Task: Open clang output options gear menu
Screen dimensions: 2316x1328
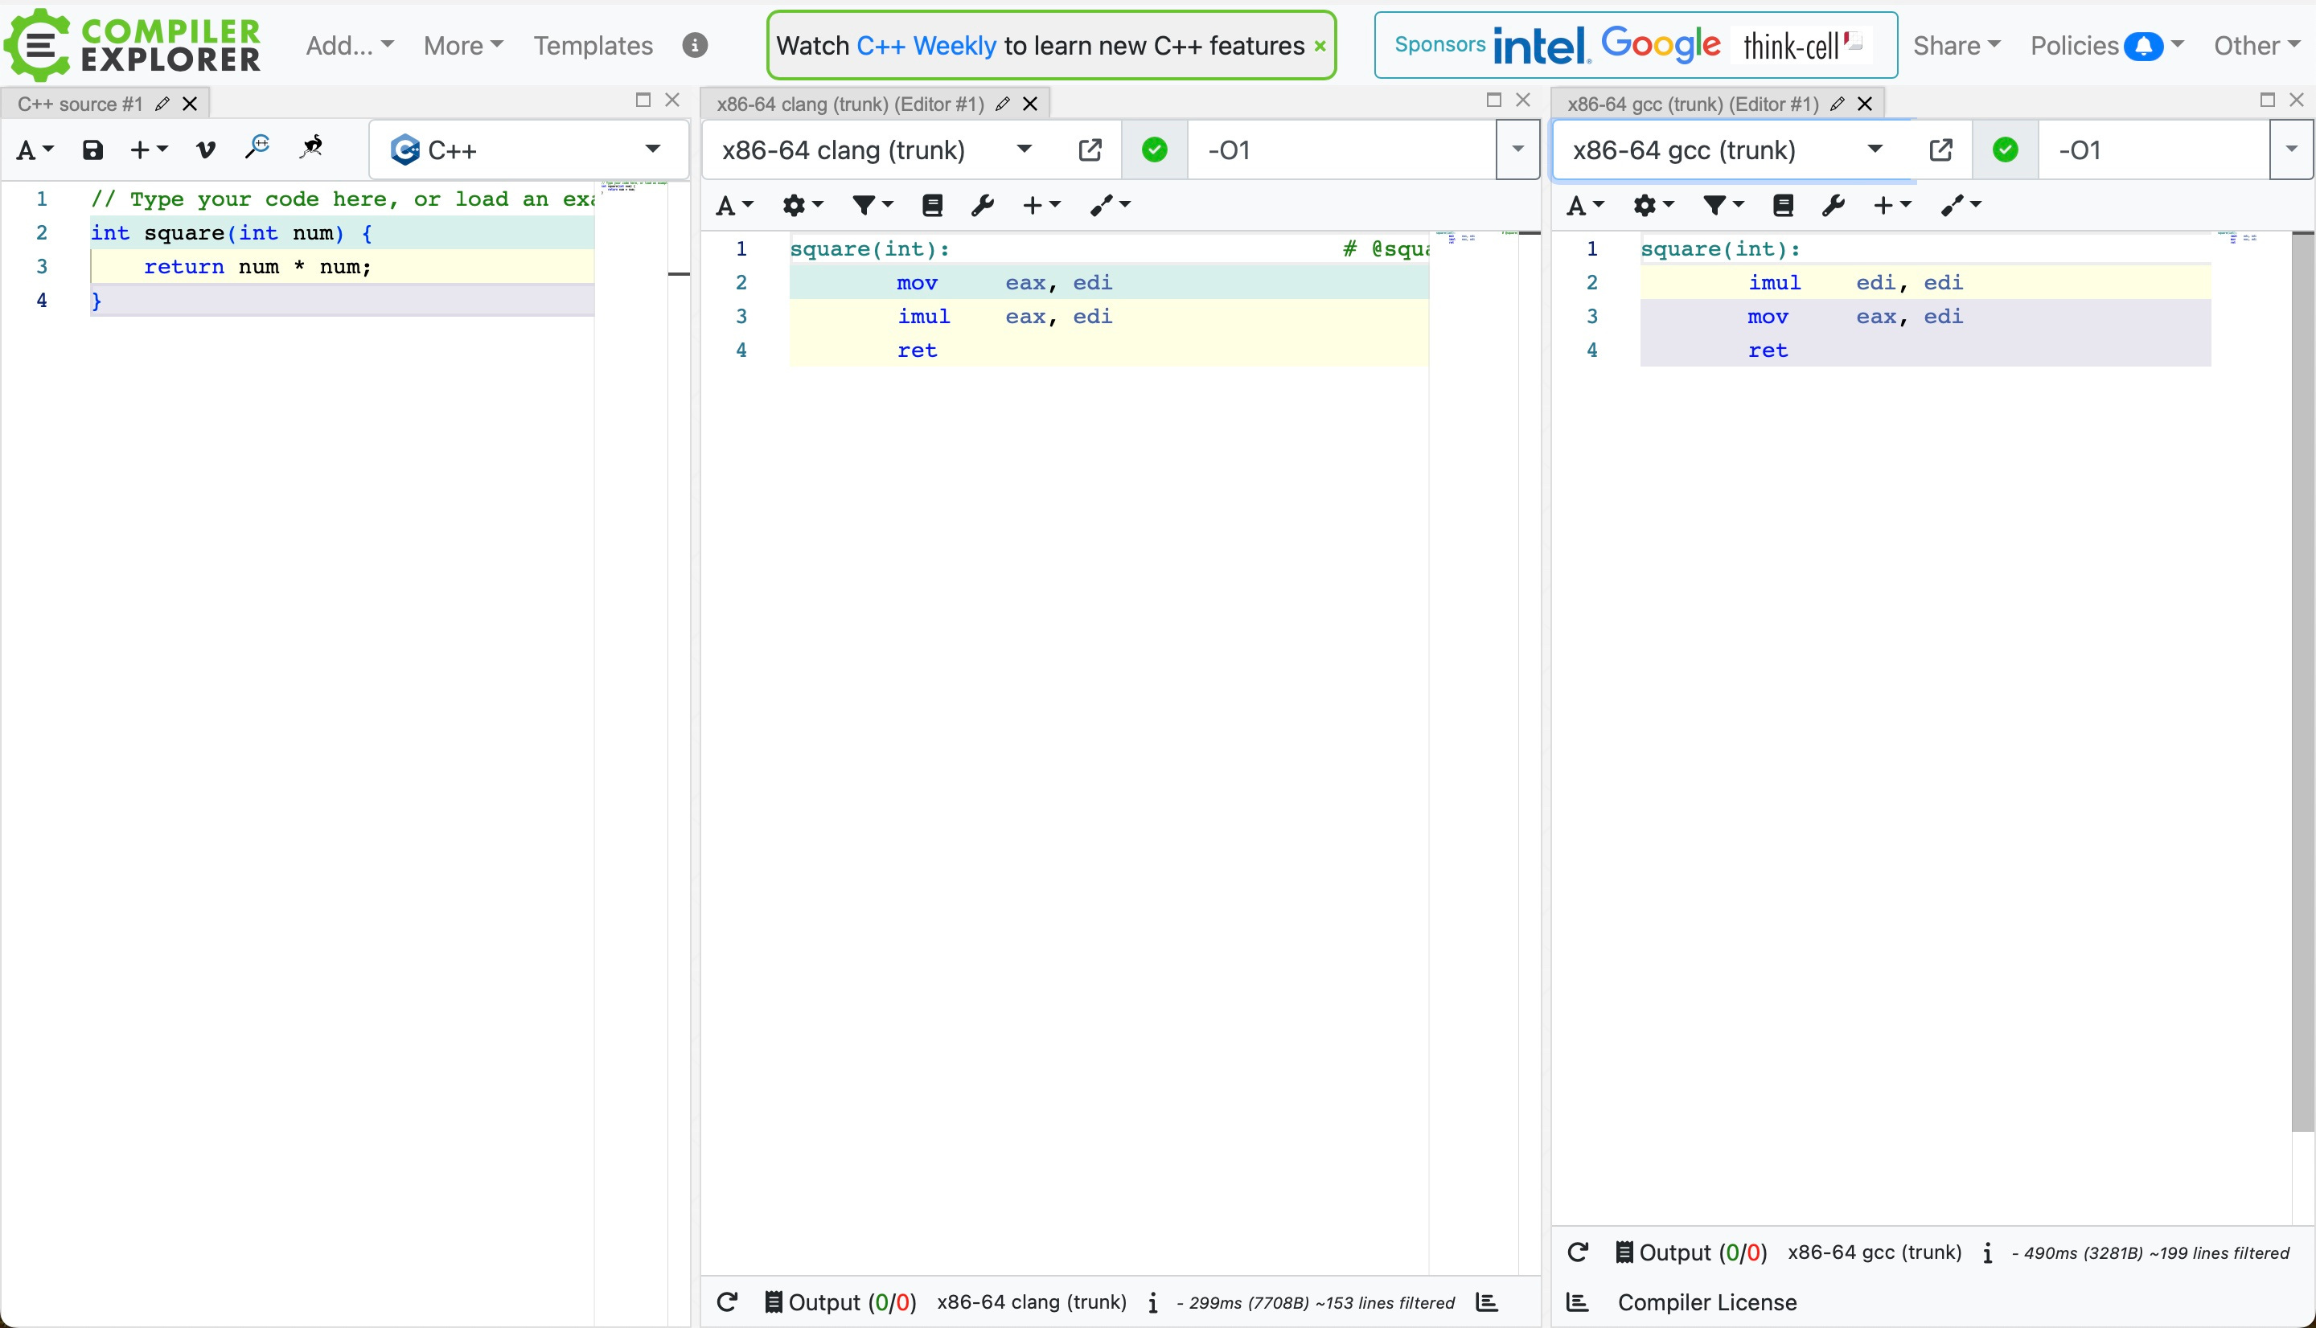Action: (x=803, y=205)
